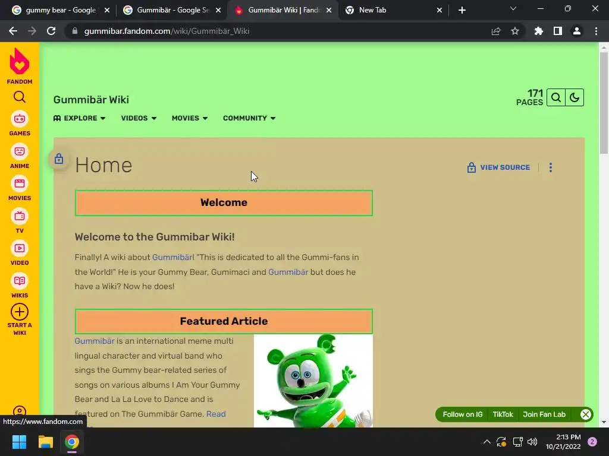Click the site security padlock icon
This screenshot has width=609, height=456.
(75, 31)
